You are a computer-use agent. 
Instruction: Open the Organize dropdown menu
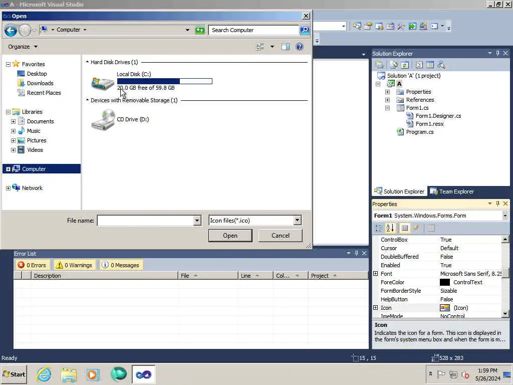(23, 47)
